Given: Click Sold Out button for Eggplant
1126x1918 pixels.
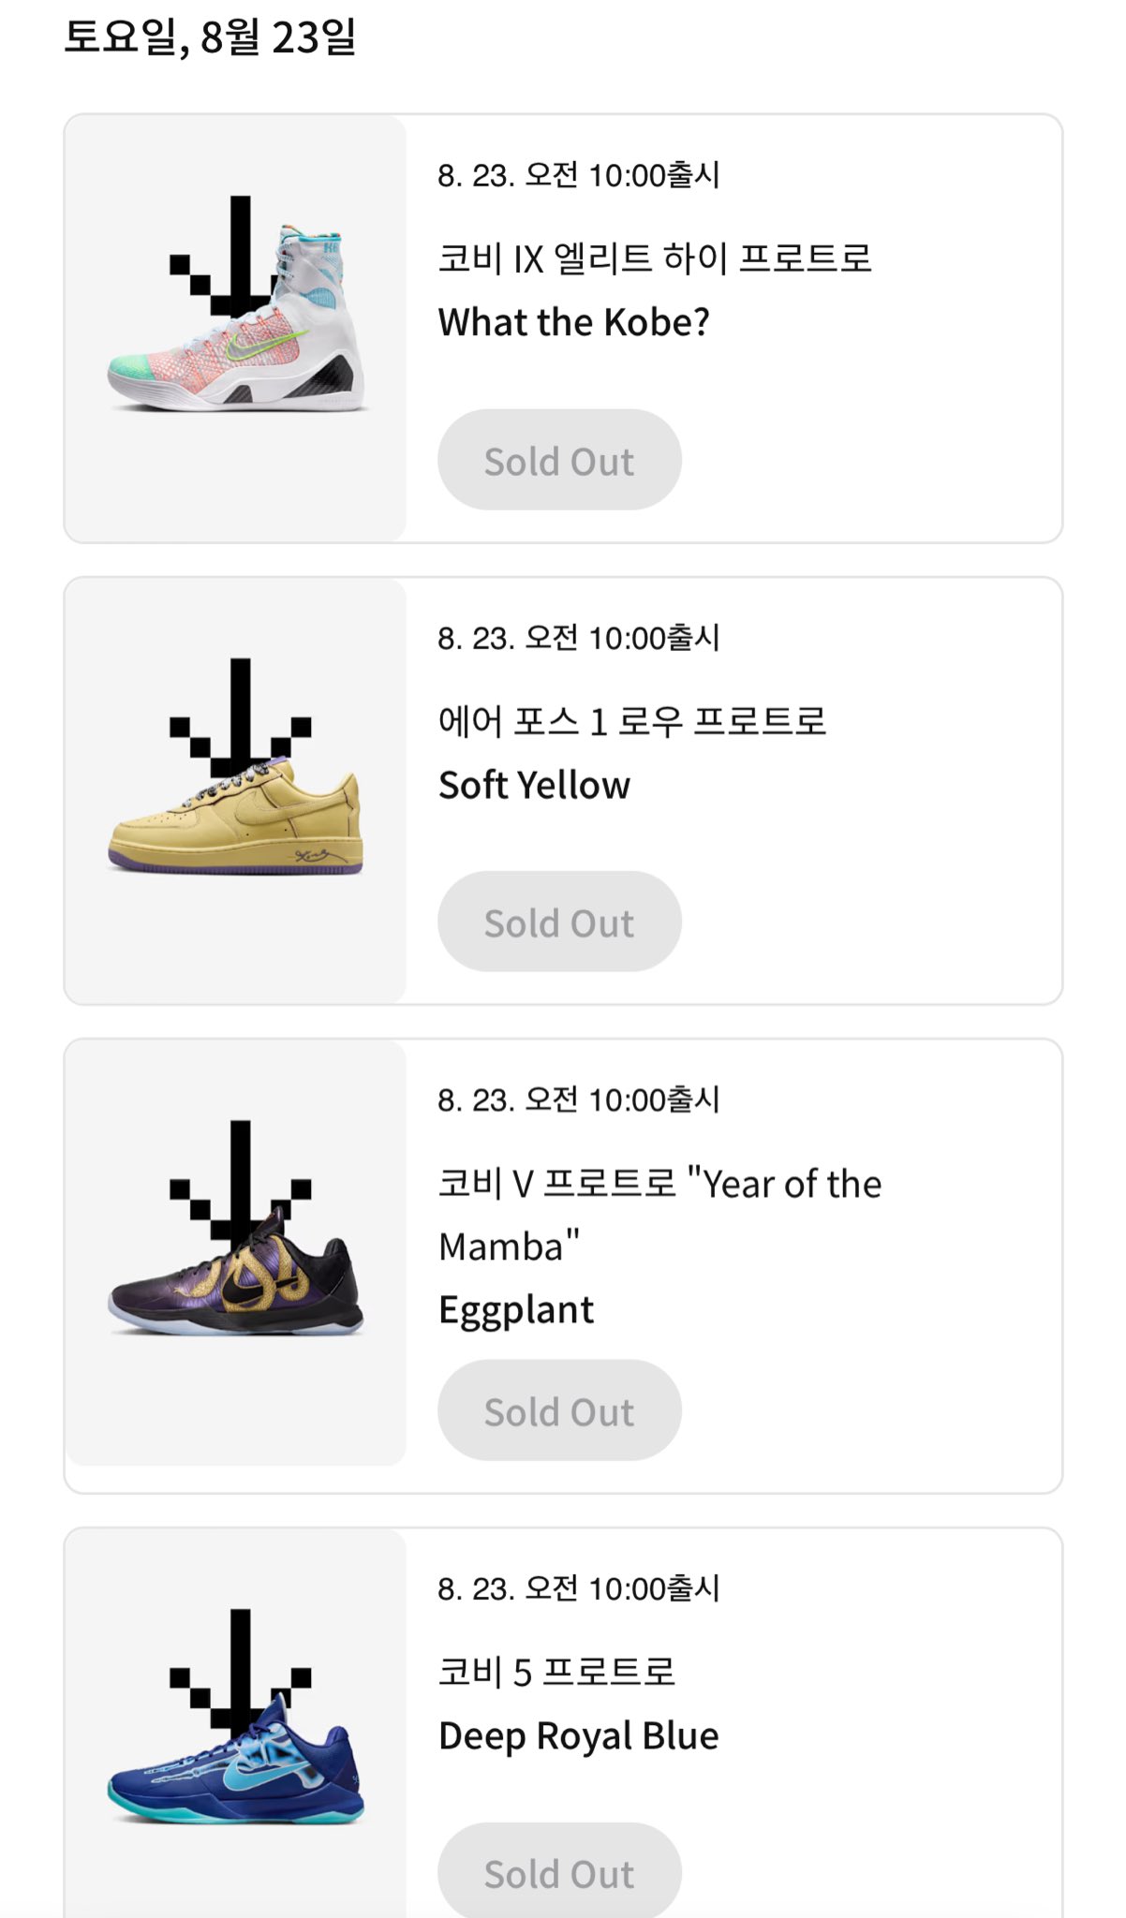Looking at the screenshot, I should pyautogui.click(x=559, y=1410).
